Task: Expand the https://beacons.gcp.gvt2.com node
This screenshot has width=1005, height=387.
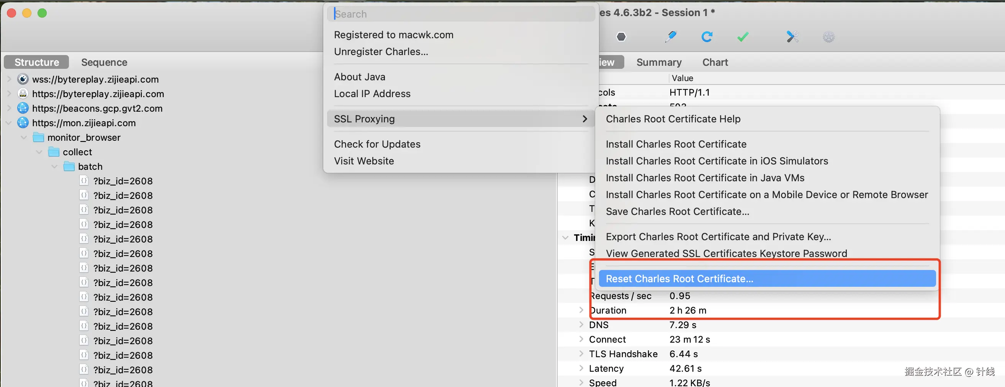Action: (x=9, y=108)
